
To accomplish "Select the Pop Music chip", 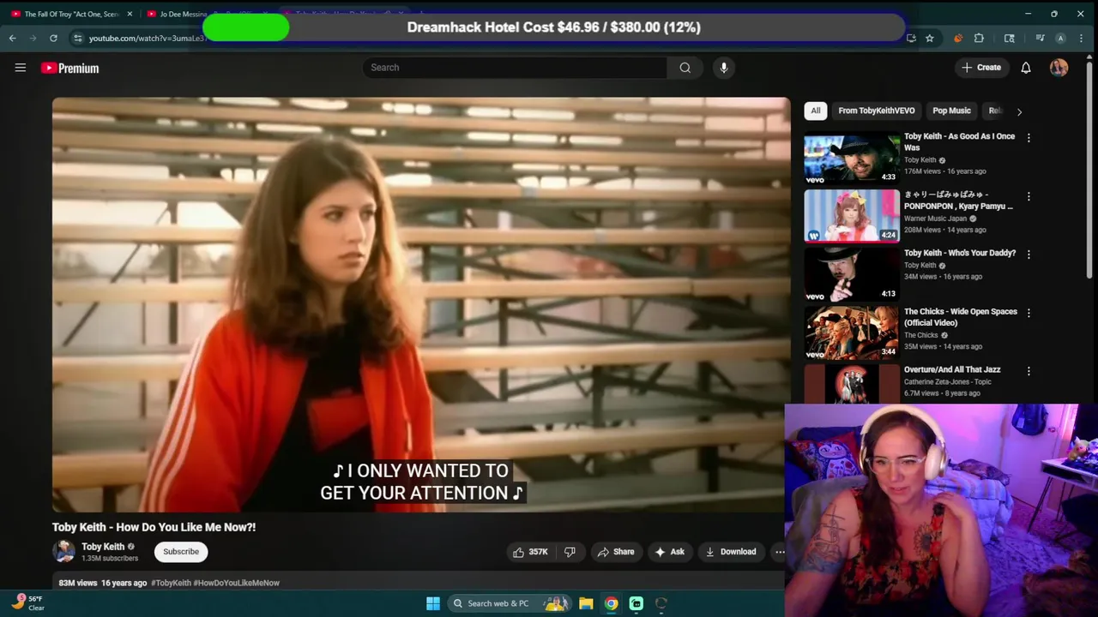I will tap(951, 111).
